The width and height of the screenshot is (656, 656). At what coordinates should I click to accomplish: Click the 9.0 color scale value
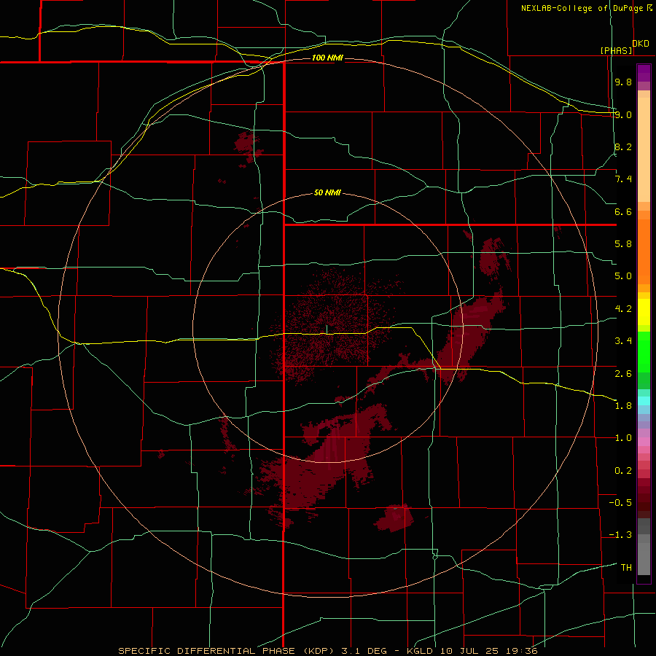coord(623,114)
